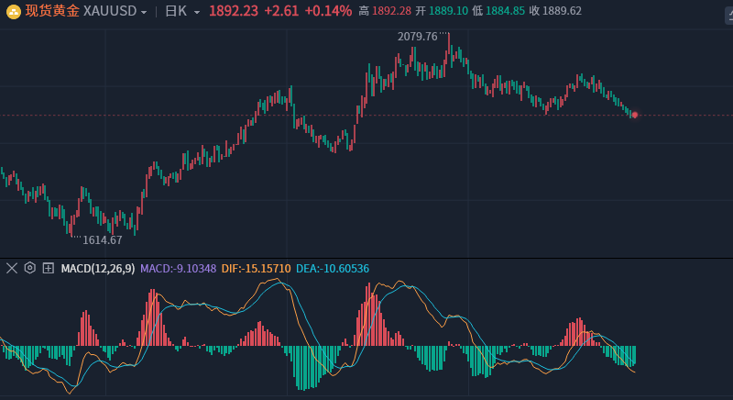Click the plus box icon beside MACD
This screenshot has height=400, width=733.
pyautogui.click(x=48, y=268)
